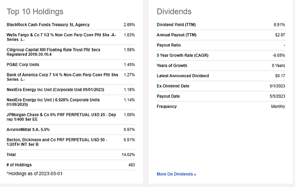Click the 1.58% weight value
295x187 pixels.
click(129, 50)
